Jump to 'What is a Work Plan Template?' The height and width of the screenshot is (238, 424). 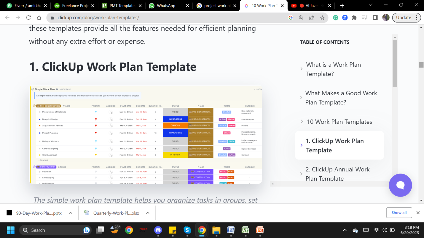pos(334,69)
